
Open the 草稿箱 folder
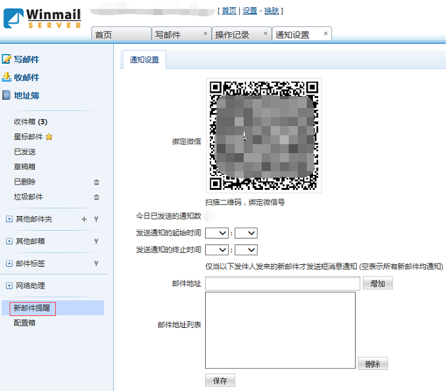click(25, 167)
